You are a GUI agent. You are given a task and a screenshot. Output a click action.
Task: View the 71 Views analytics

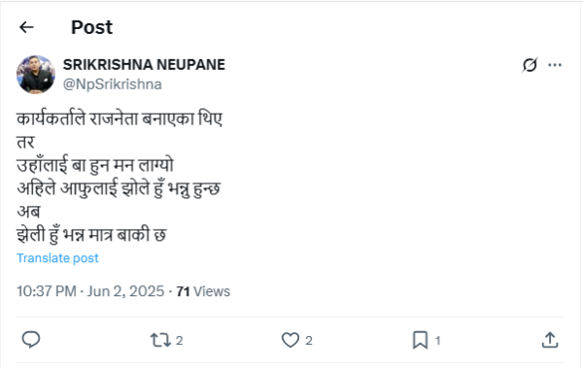(x=203, y=291)
